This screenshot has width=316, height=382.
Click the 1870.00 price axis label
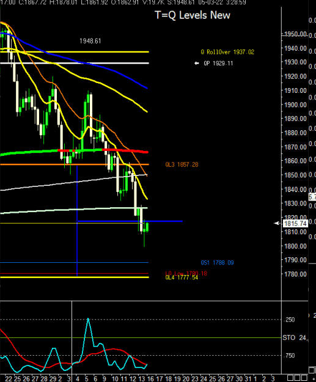[x=296, y=147]
